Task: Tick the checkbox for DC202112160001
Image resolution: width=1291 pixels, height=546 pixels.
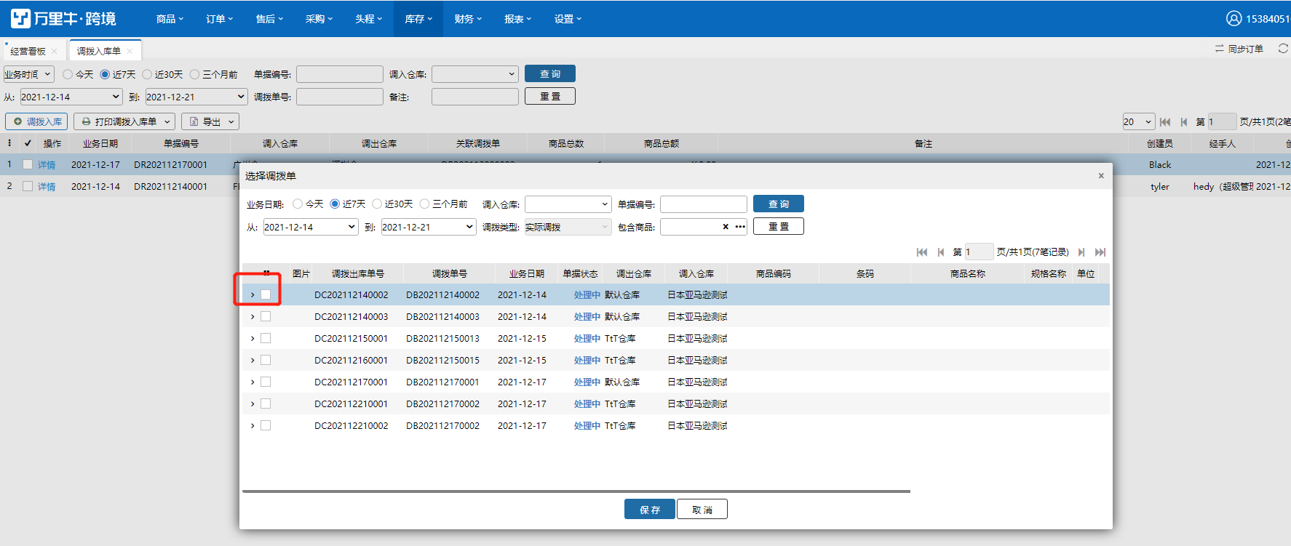Action: 266,360
